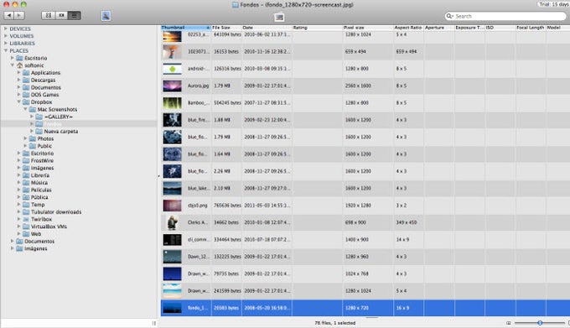570x328 pixels.
Task: Click the 765636 bytes file size cell
Action: click(227, 206)
